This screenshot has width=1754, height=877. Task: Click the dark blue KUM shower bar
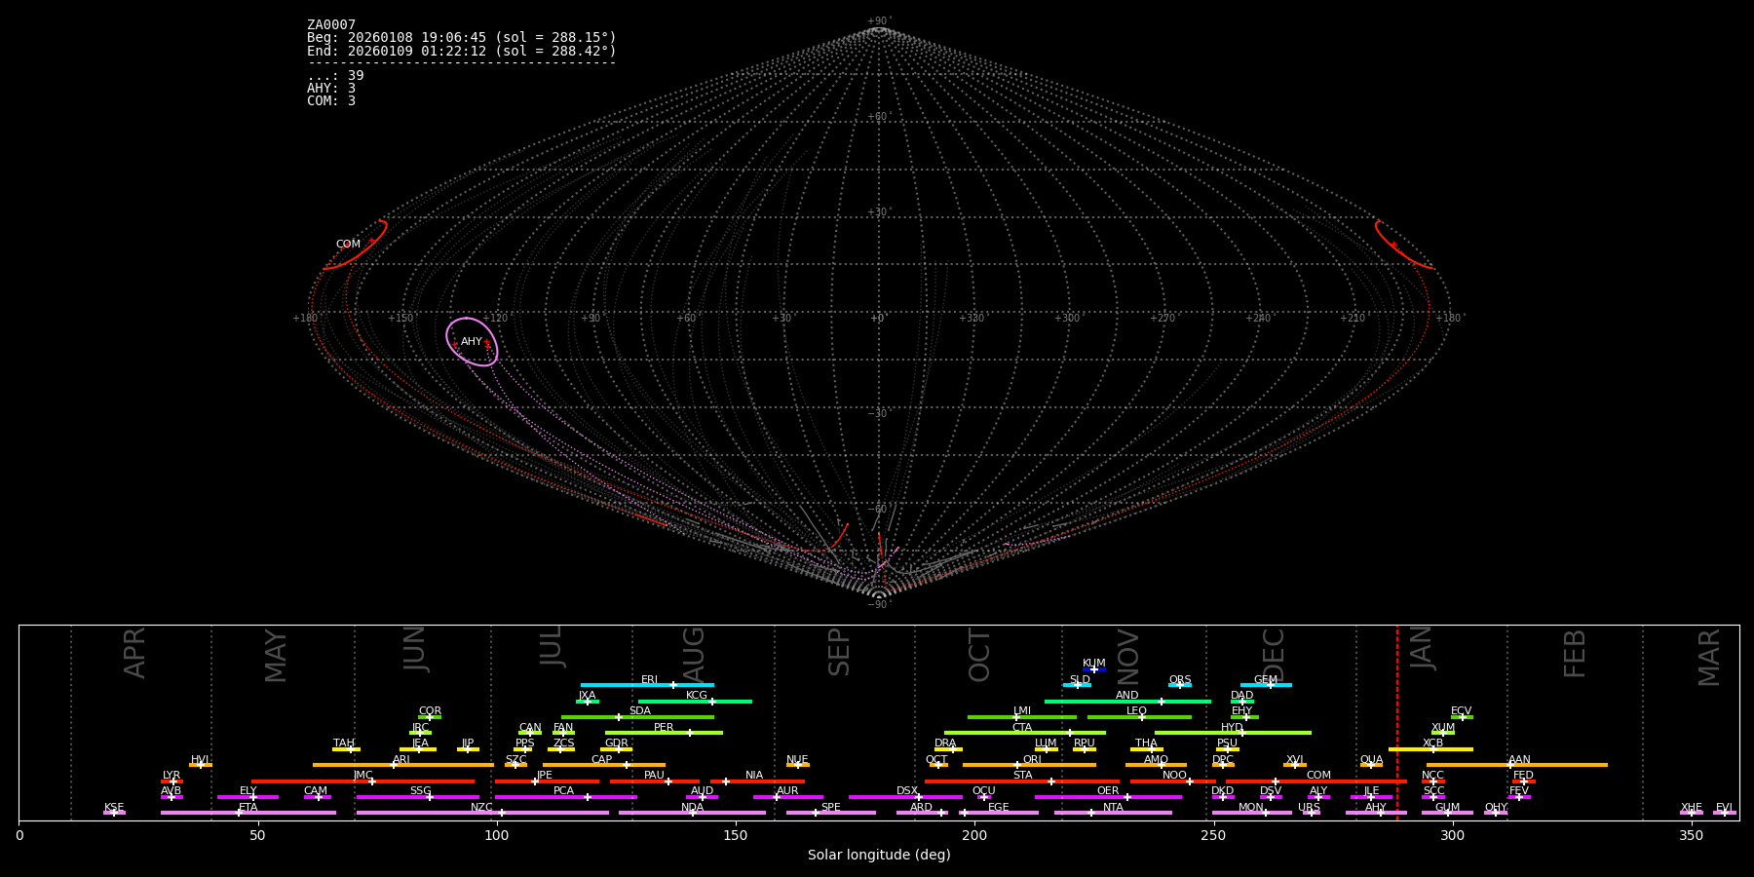[1094, 669]
